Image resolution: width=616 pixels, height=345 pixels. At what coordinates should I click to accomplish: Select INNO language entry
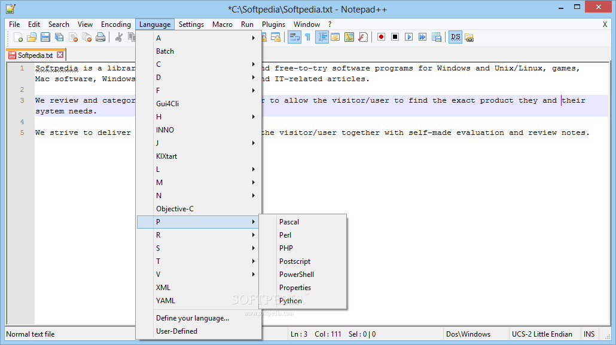pos(199,130)
